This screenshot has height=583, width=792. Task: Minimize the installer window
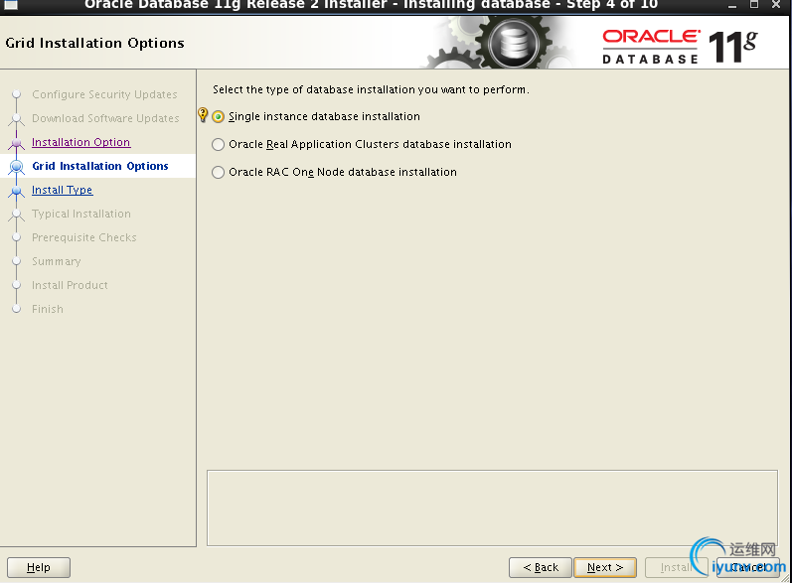(732, 5)
